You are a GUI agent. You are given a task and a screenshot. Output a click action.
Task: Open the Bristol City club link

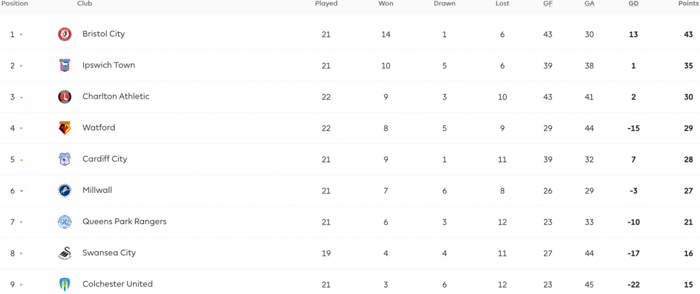click(x=103, y=34)
